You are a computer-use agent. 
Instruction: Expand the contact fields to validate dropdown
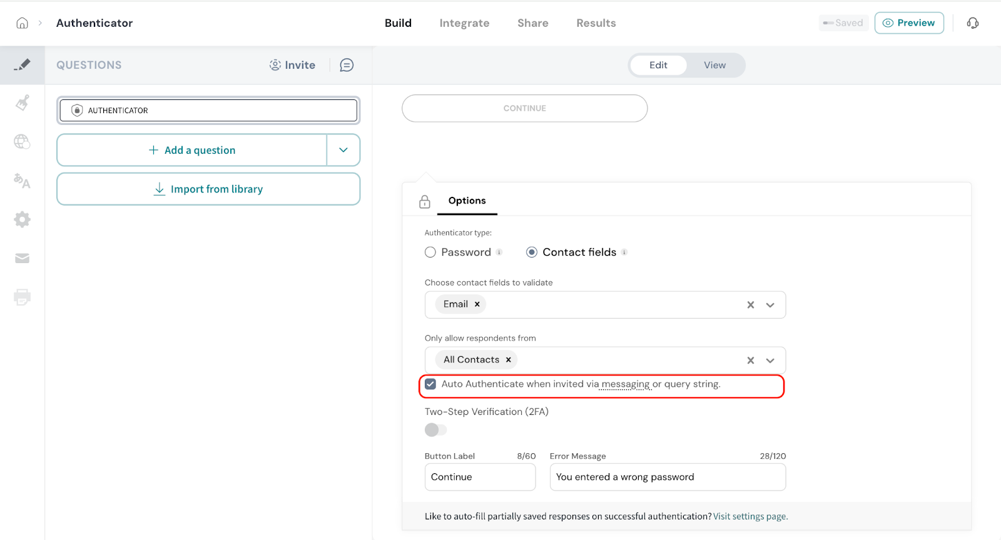click(770, 305)
